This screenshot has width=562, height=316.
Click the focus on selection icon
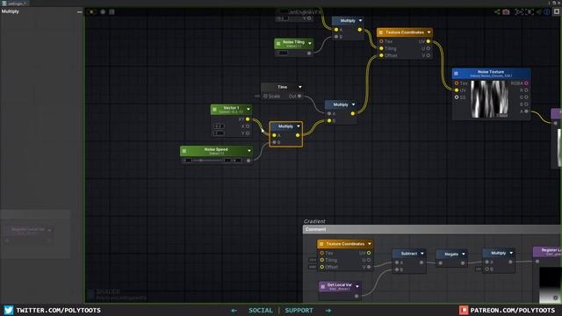tap(519, 11)
